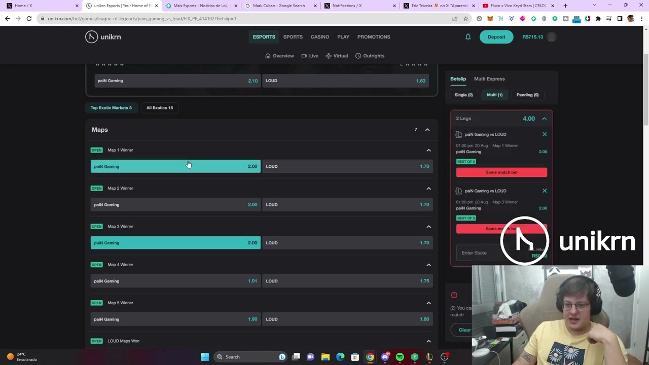Open the notifications bell icon
Viewport: 649px width, 365px height.
(x=468, y=37)
